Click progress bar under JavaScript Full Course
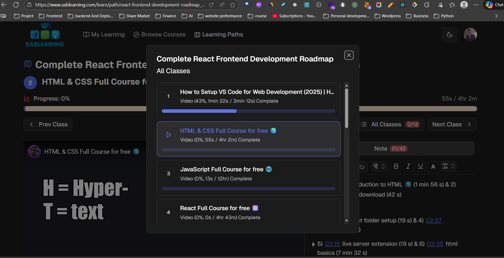Viewport: 504px width, 258px height. tap(249, 189)
